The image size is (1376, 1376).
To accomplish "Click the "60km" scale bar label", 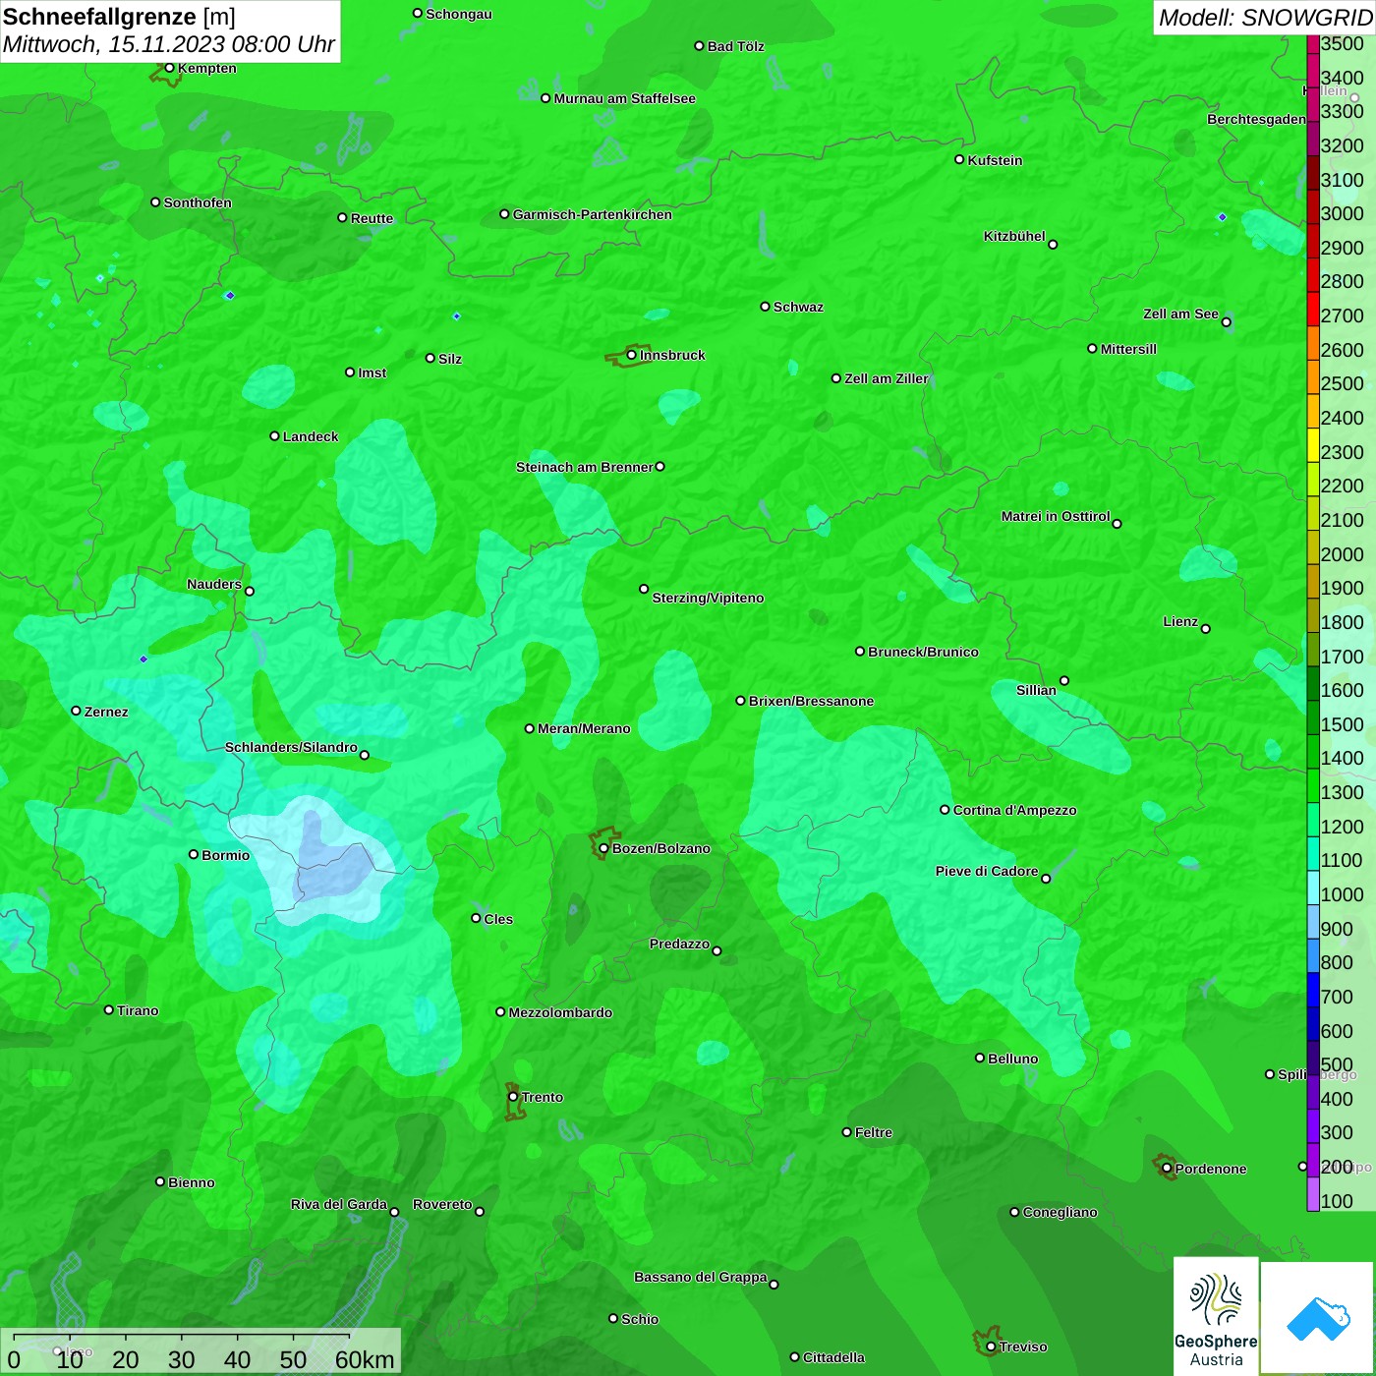I will point(365,1359).
